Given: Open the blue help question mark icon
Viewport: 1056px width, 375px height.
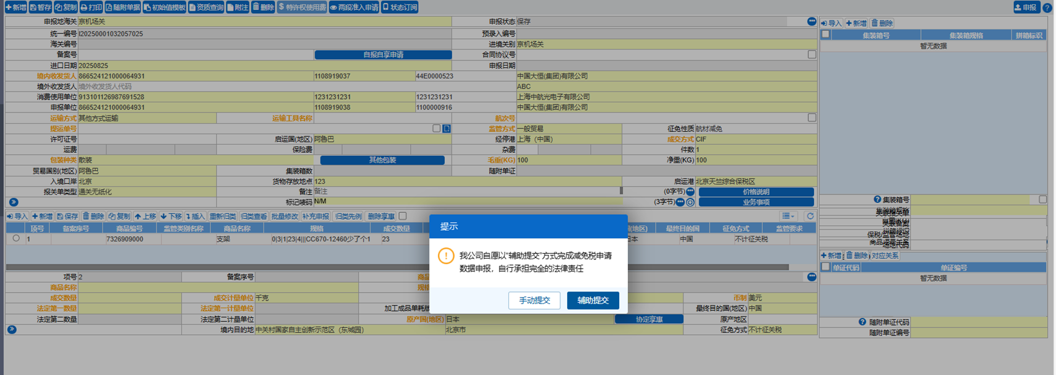Looking at the screenshot, I should coord(1047,7).
